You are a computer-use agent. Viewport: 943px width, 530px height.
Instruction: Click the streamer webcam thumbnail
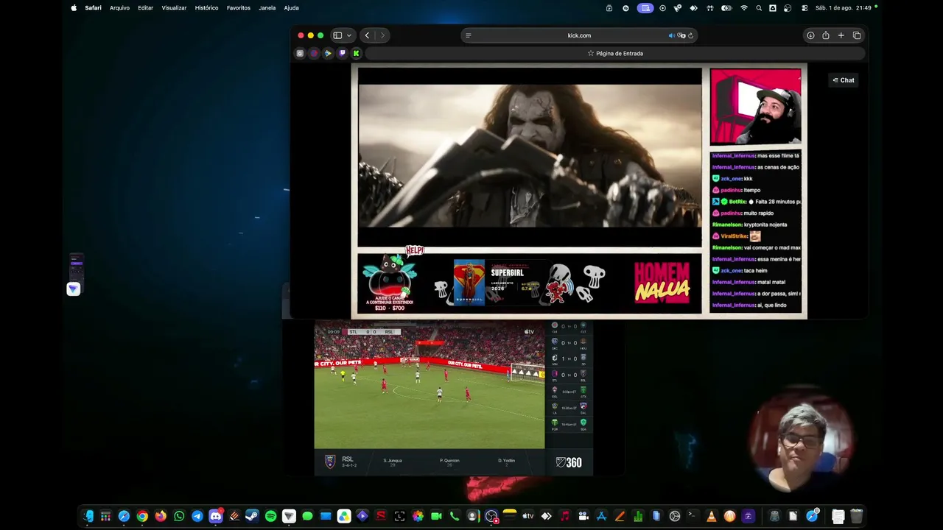755,107
